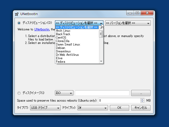Image resolution: width=169 pixels, height=127 pixels.
Task: Choose the highlighted ディストリビューションを選択 list entry
Action: (77, 27)
